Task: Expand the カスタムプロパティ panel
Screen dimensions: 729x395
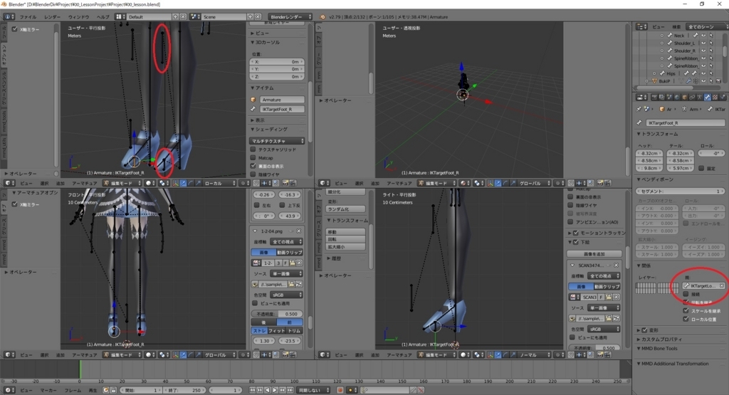Action: [x=659, y=339]
